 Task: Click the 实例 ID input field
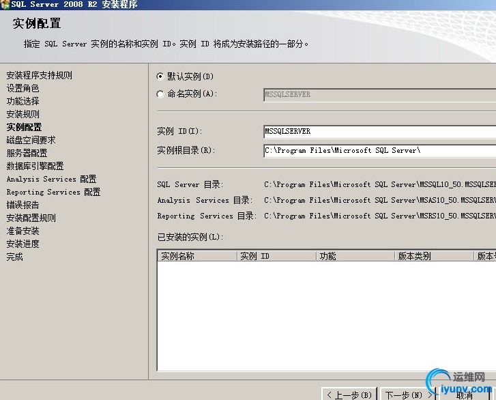379,132
